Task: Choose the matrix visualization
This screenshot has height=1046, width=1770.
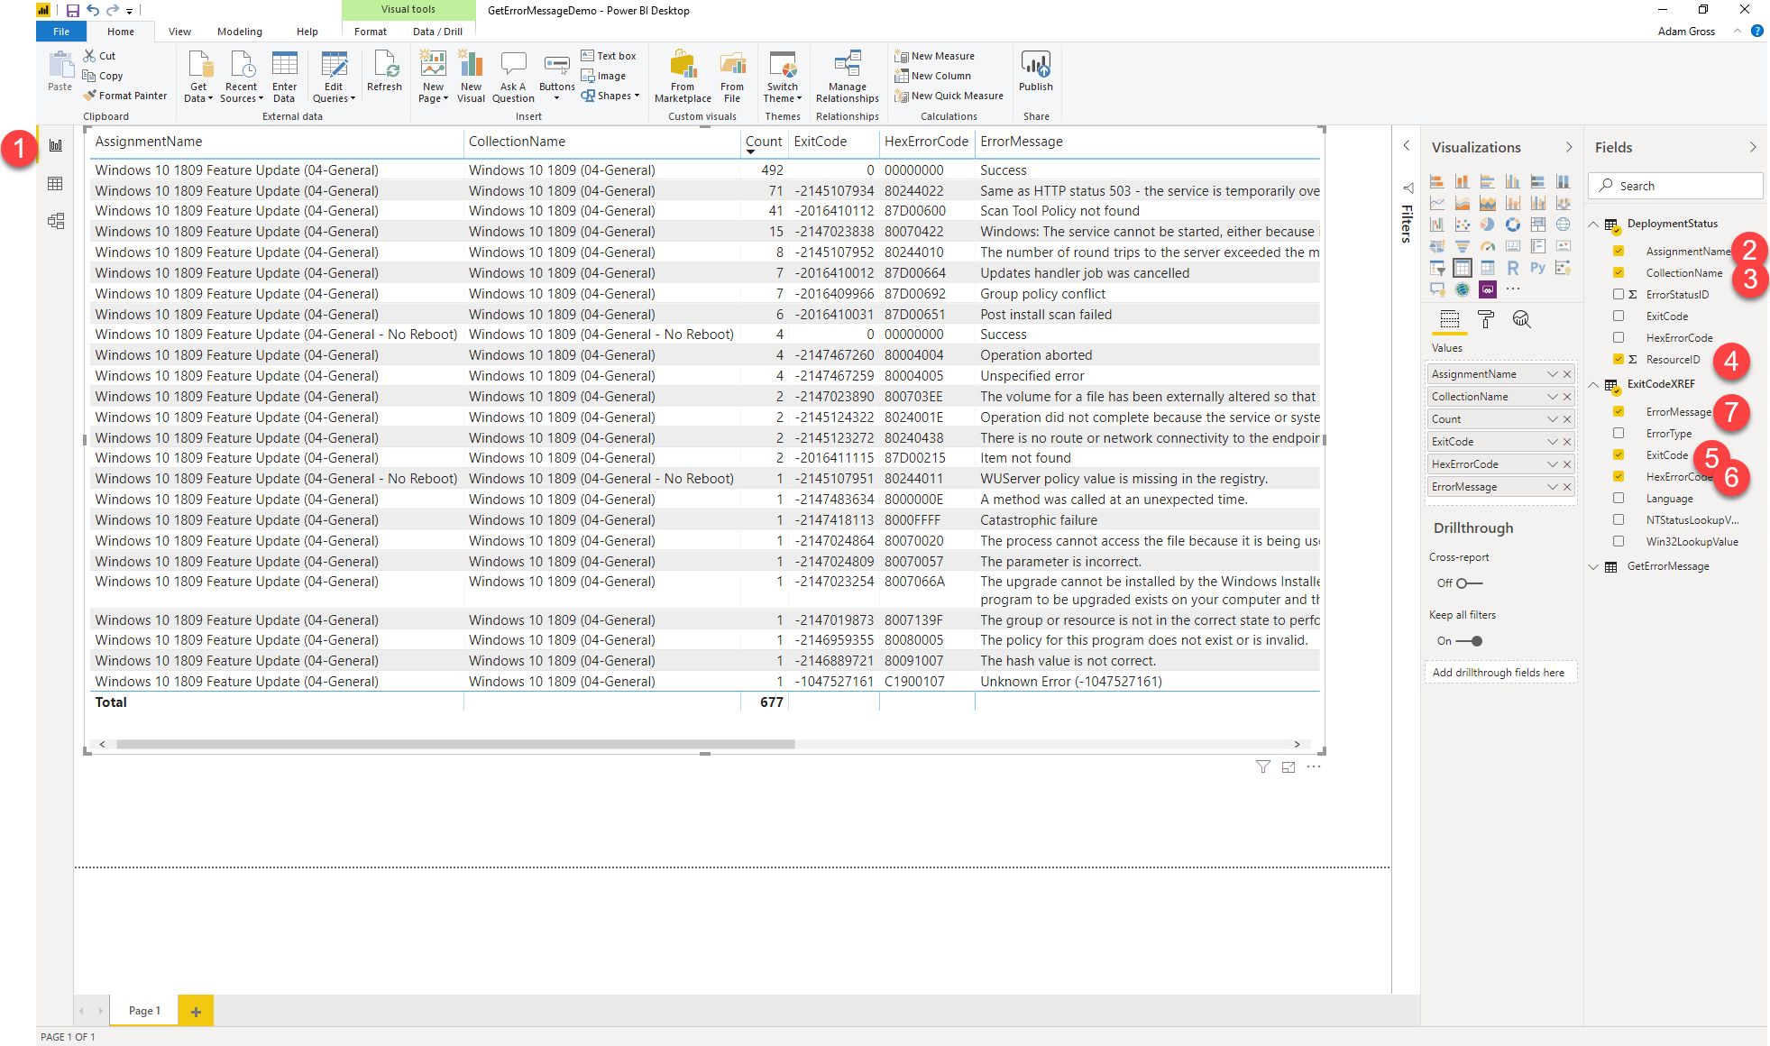Action: [x=1487, y=268]
